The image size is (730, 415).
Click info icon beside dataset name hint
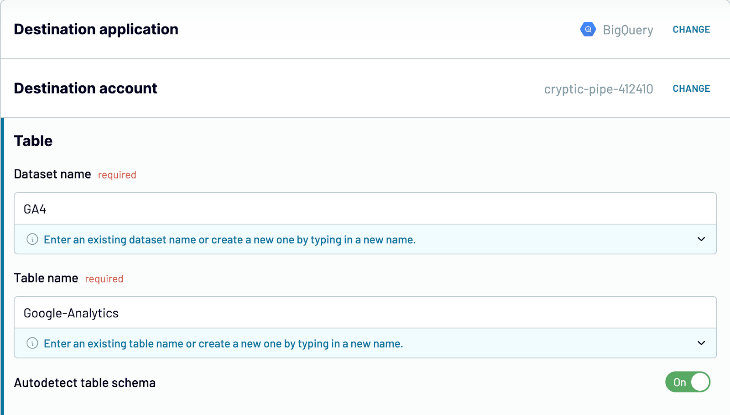(x=32, y=239)
